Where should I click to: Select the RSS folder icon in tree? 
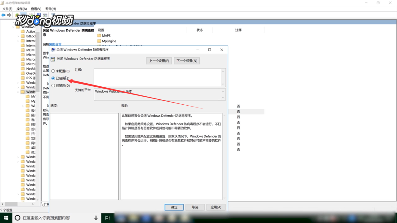point(23,78)
